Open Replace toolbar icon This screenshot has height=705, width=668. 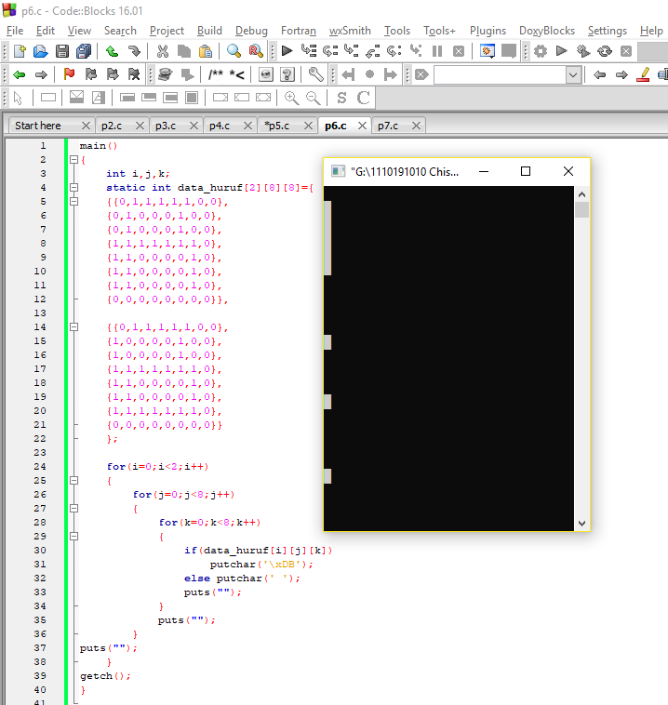tap(256, 51)
